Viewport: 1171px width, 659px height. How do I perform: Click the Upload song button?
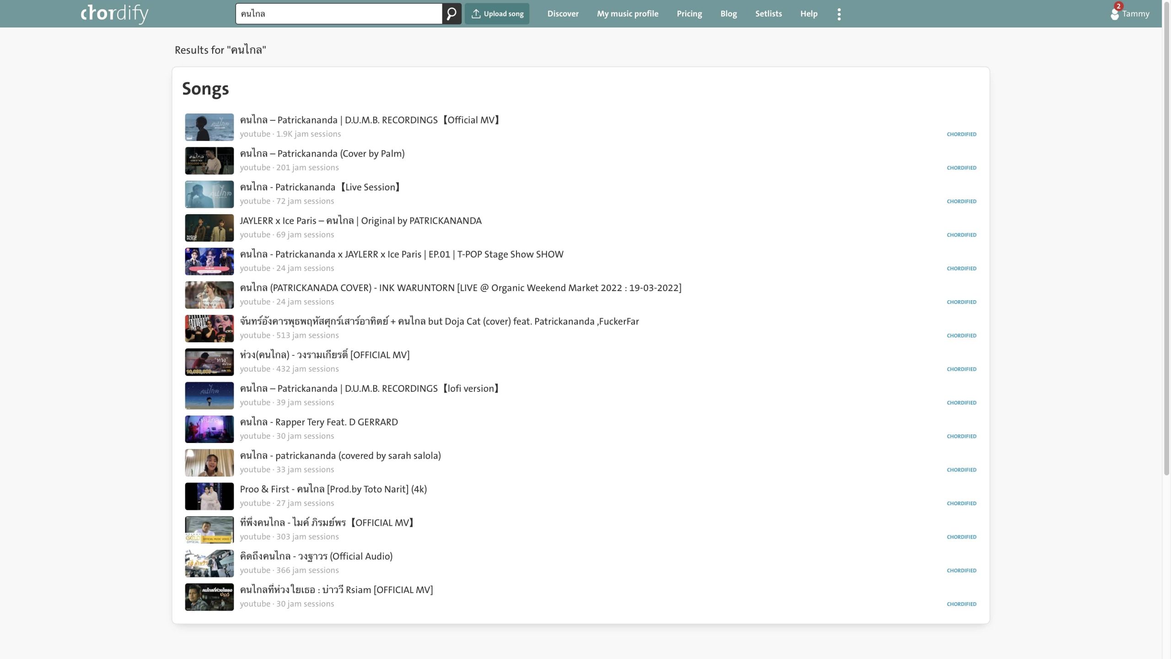tap(497, 14)
